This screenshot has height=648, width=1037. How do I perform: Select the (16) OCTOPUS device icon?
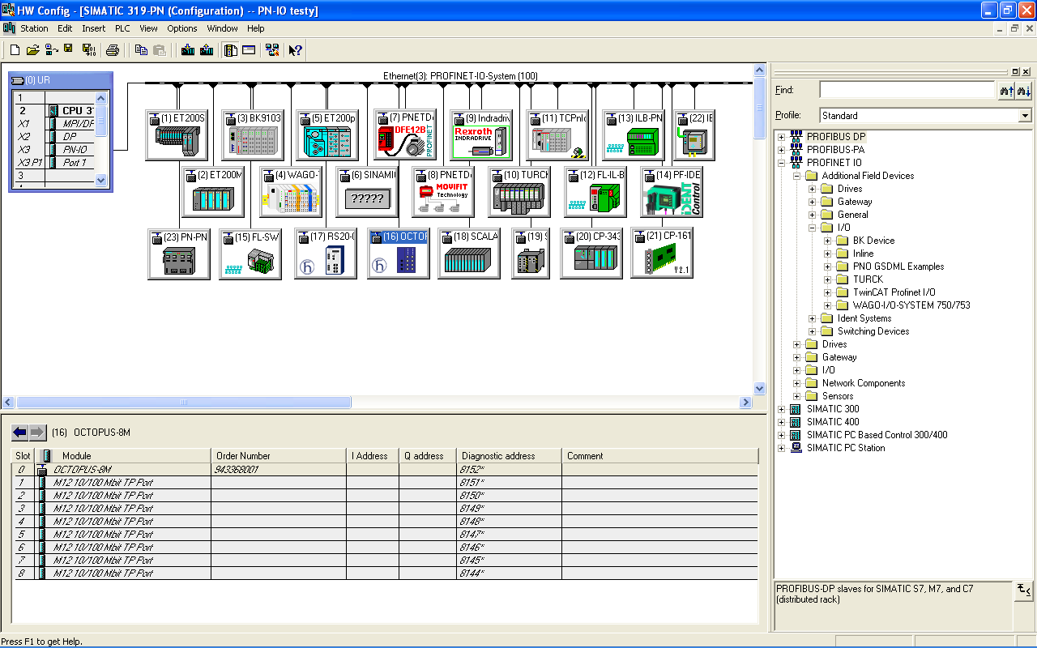pos(399,254)
